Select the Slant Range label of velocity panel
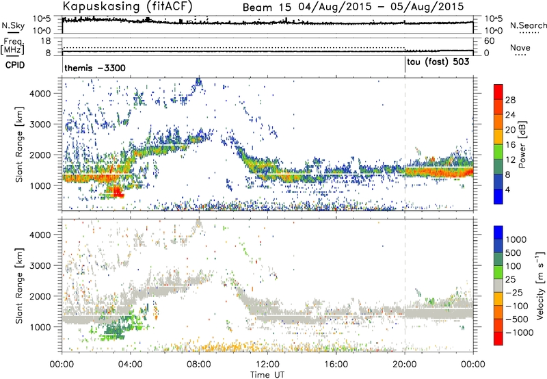Viewport: 547px width, 379px height. (19, 286)
